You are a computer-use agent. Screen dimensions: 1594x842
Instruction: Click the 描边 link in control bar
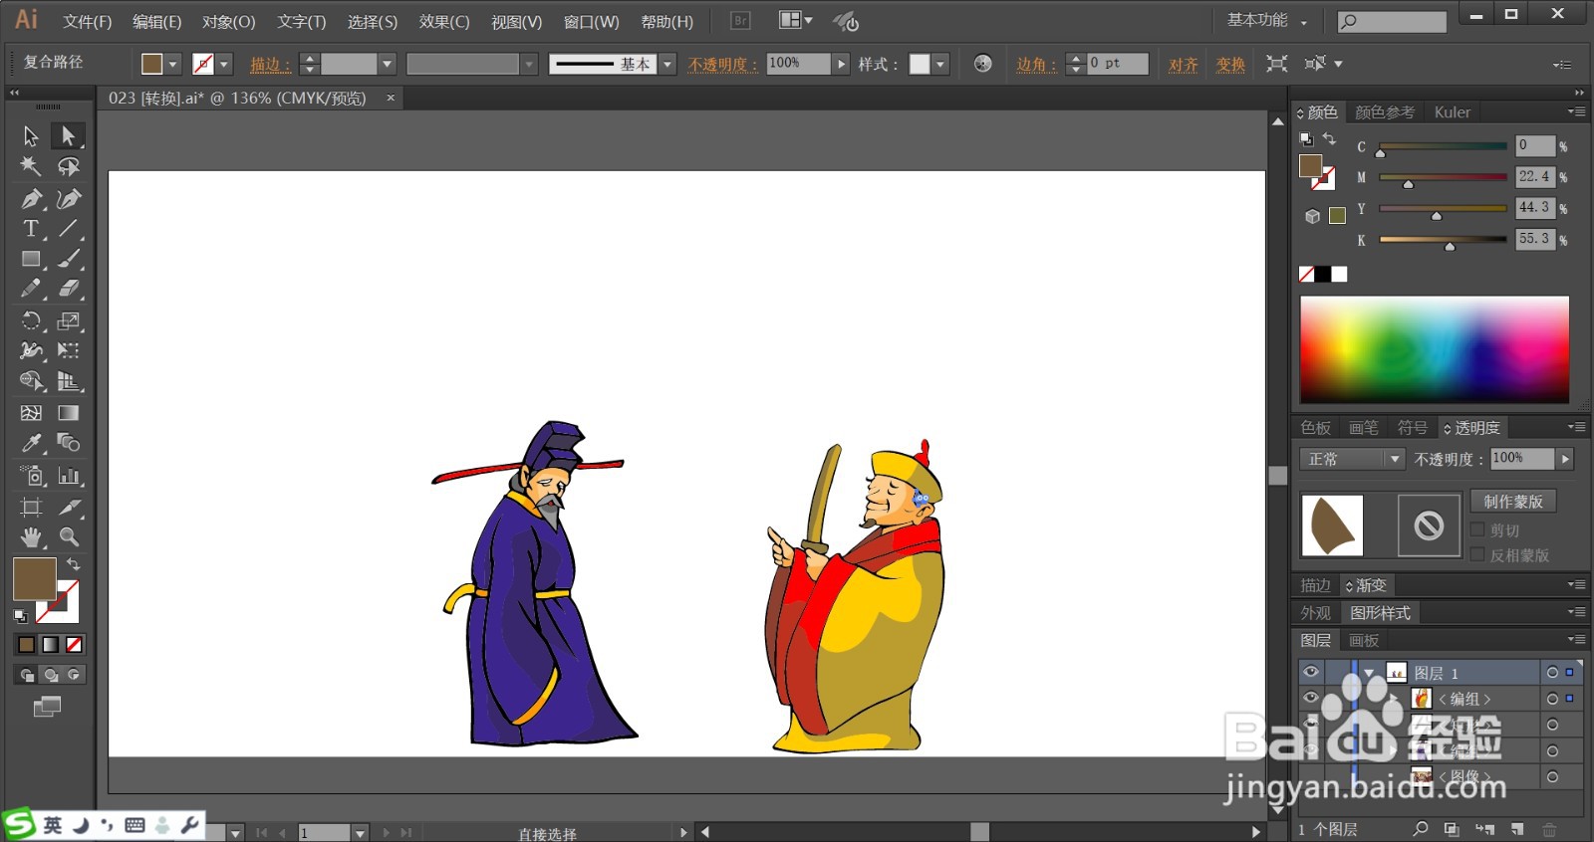pyautogui.click(x=270, y=65)
